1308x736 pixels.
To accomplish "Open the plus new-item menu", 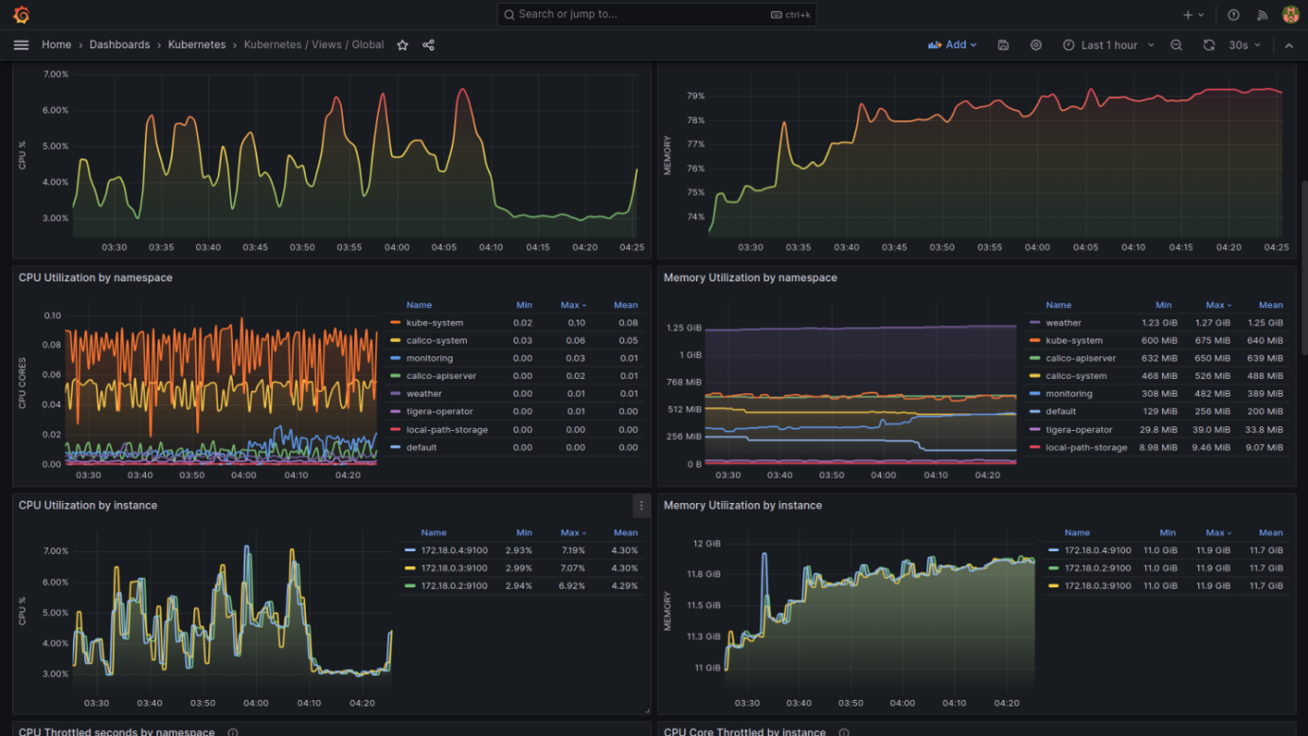I will coord(1193,14).
